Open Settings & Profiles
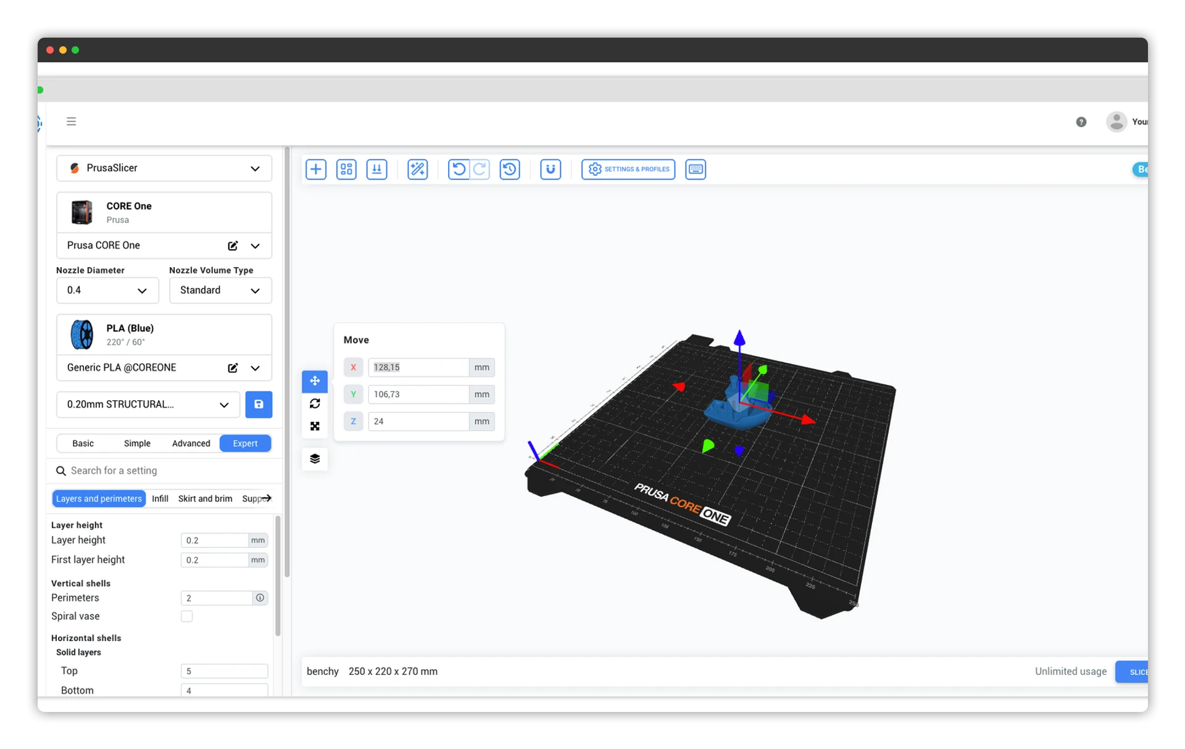 click(x=628, y=169)
